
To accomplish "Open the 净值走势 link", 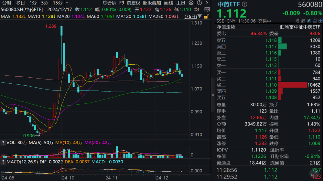I will 226,27.
